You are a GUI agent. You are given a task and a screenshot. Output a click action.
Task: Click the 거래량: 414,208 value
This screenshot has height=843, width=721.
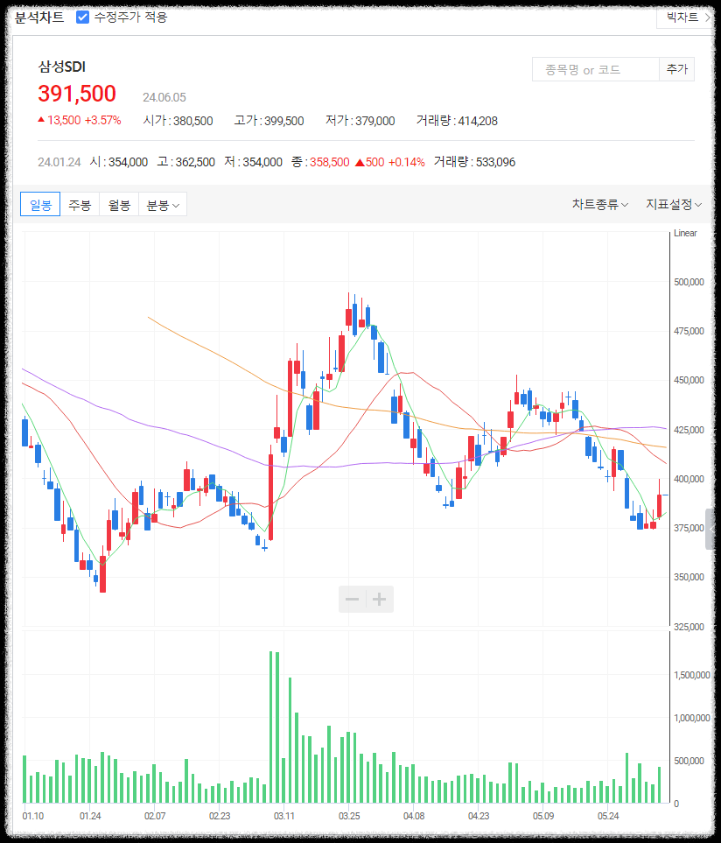pos(458,121)
